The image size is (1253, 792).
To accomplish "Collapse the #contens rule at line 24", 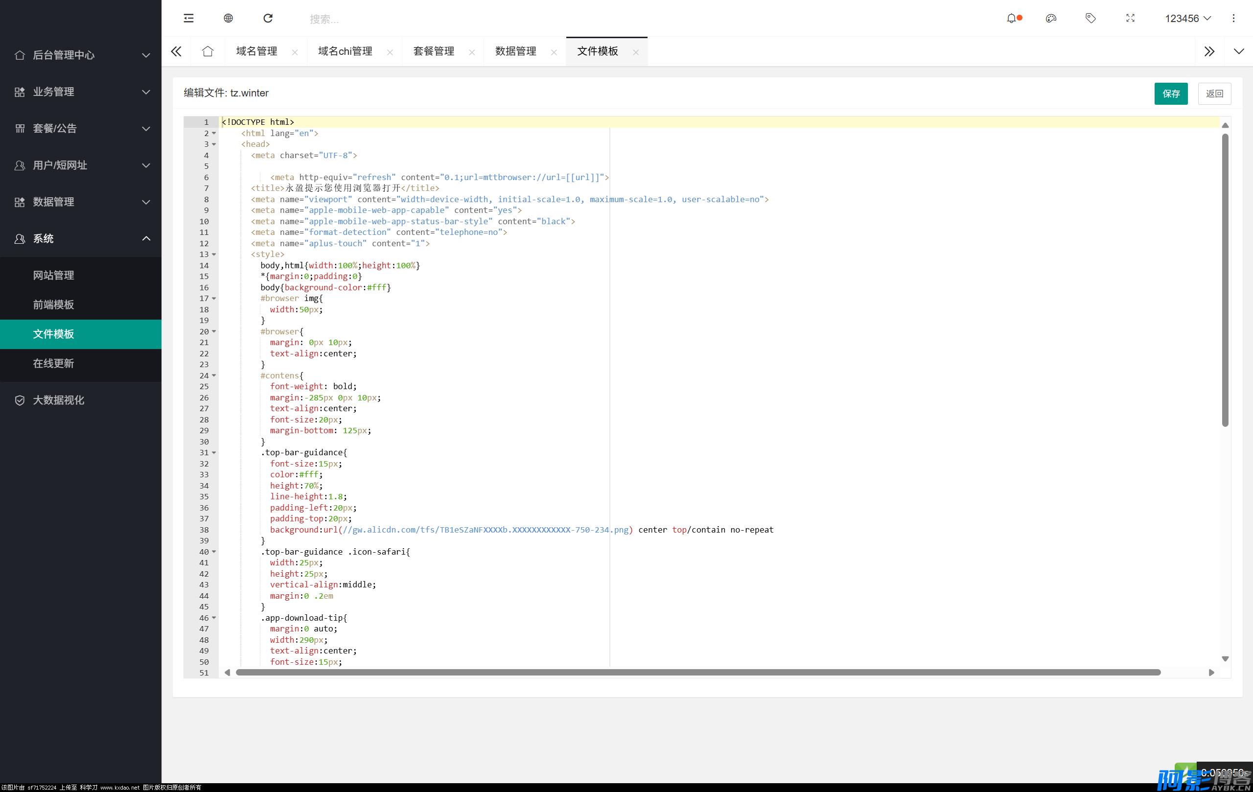I will point(214,375).
